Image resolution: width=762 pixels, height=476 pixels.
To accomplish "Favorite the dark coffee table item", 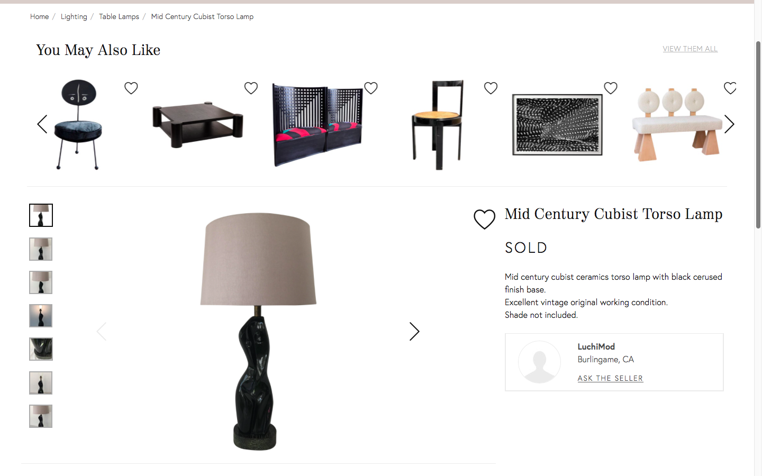I will point(251,88).
